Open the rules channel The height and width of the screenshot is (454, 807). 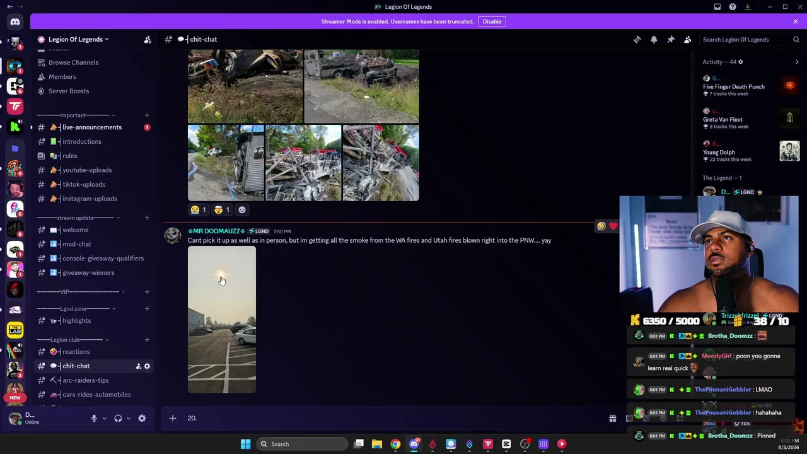click(x=93, y=156)
